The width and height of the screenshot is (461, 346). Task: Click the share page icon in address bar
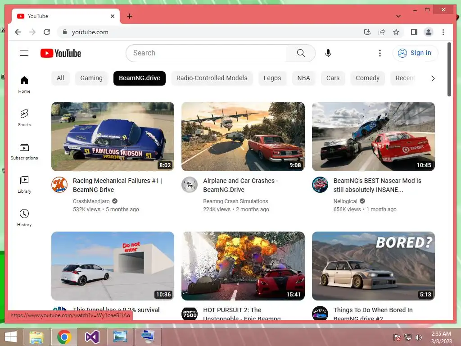382,32
